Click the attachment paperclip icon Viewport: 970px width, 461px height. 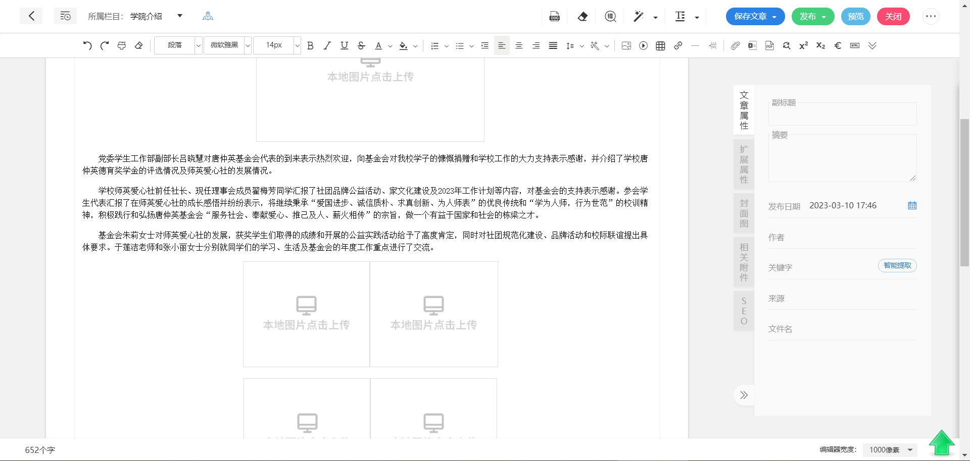tap(736, 46)
